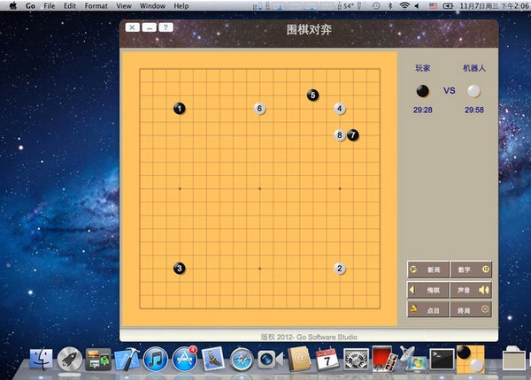Undo last move with 悔棋 button
This screenshot has height=380, width=531.
[x=428, y=290]
